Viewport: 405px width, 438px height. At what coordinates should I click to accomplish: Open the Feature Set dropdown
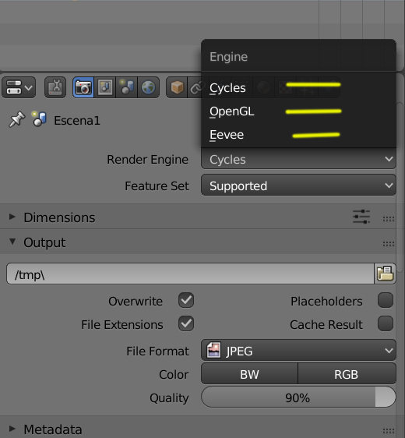pos(298,185)
